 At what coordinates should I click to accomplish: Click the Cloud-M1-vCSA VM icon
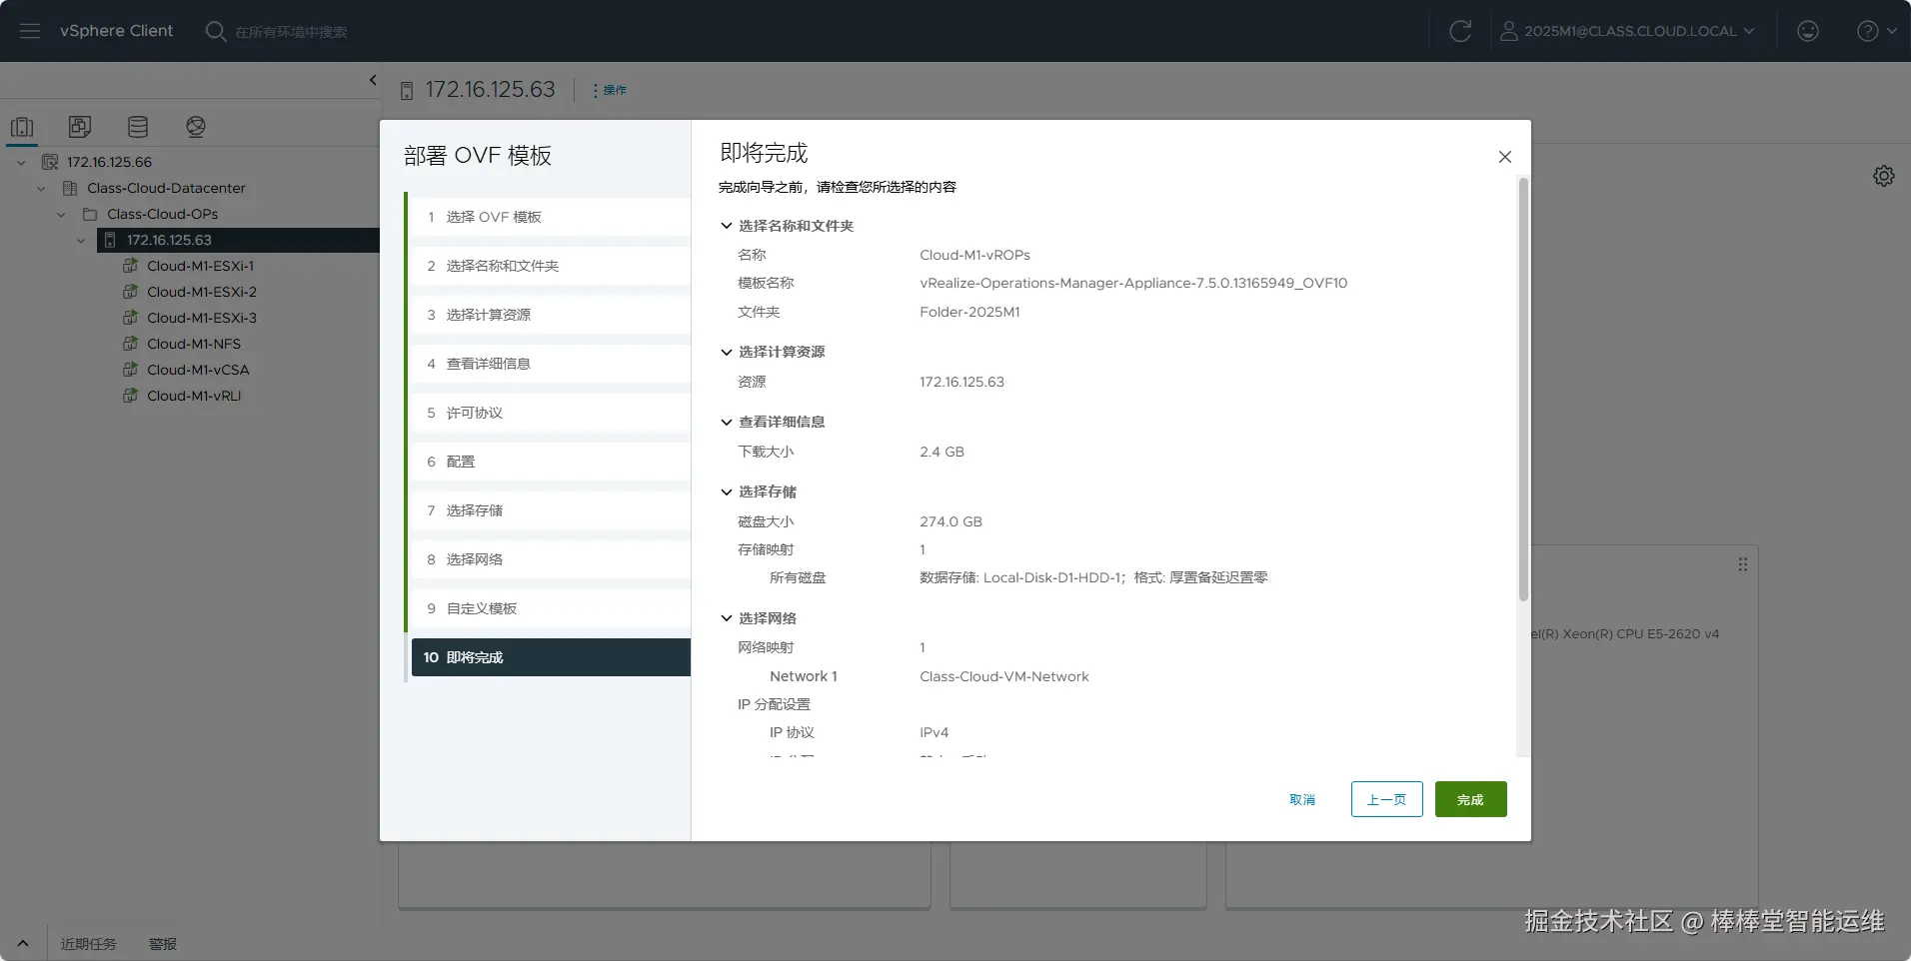pos(130,370)
